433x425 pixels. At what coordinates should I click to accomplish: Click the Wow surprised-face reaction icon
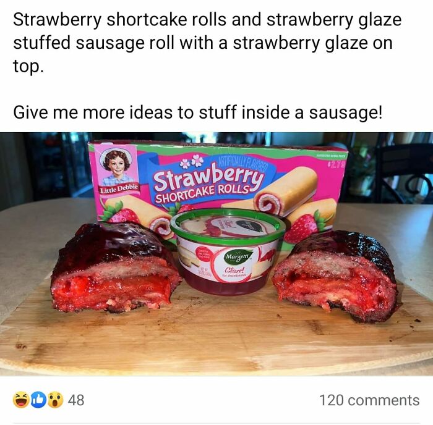55,400
